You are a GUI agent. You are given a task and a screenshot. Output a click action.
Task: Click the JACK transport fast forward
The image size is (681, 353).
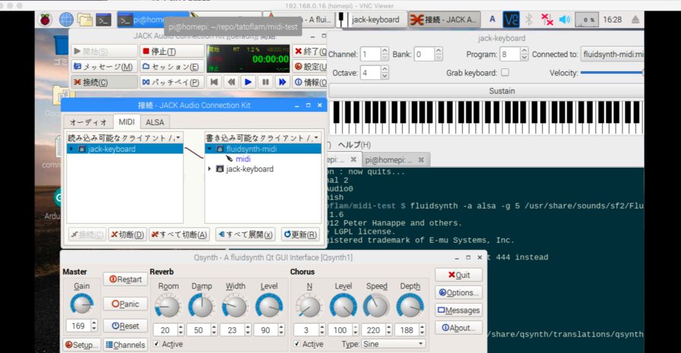click(x=282, y=81)
